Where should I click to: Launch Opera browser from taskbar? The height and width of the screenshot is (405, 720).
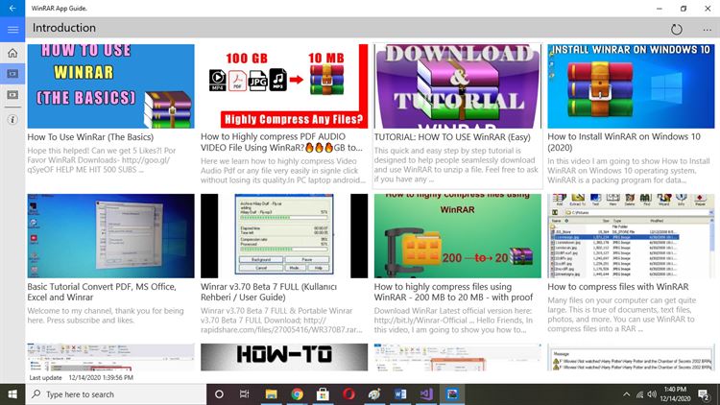348,394
